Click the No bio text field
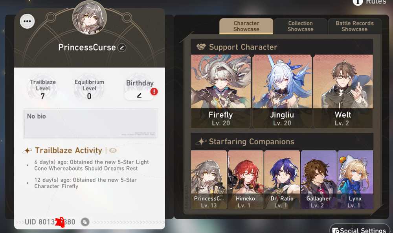Image resolution: width=393 pixels, height=233 pixels. pos(90,123)
